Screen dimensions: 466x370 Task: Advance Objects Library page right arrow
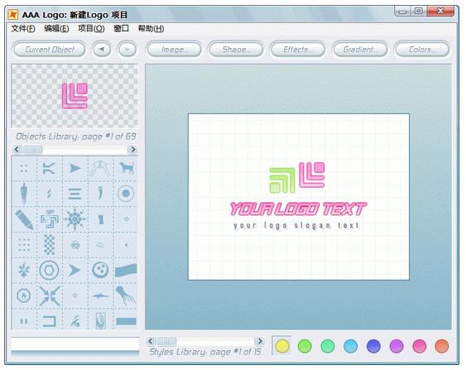(132, 149)
